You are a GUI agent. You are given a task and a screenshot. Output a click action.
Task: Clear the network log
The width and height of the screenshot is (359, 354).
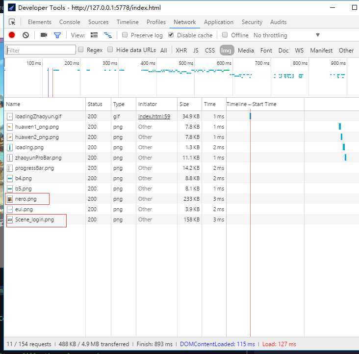(26, 35)
